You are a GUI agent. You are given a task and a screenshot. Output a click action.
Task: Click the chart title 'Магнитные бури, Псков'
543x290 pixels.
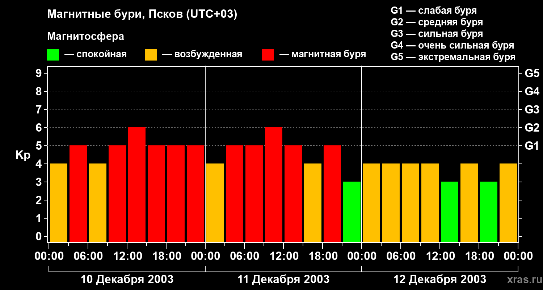[x=142, y=14]
